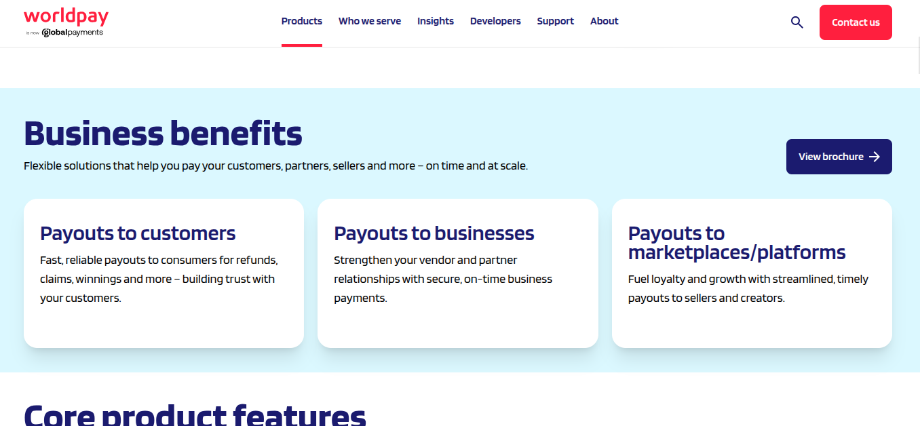This screenshot has height=426, width=920.
Task: Click the Payouts to businesses heading
Action: [434, 233]
